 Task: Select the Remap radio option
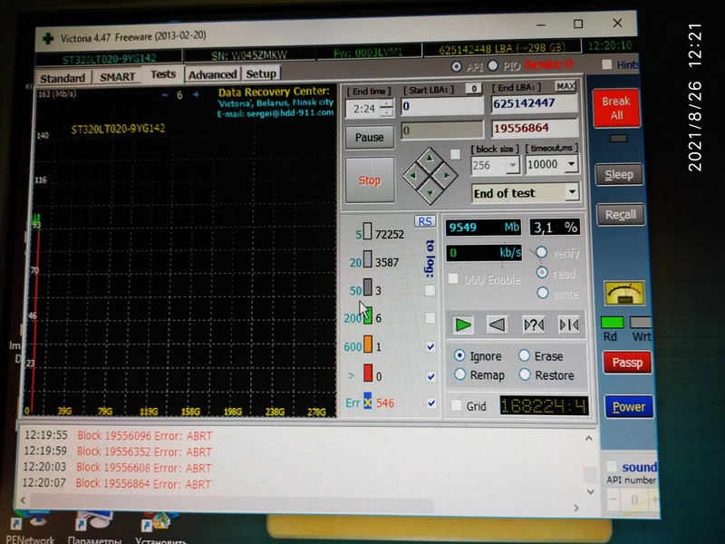460,375
